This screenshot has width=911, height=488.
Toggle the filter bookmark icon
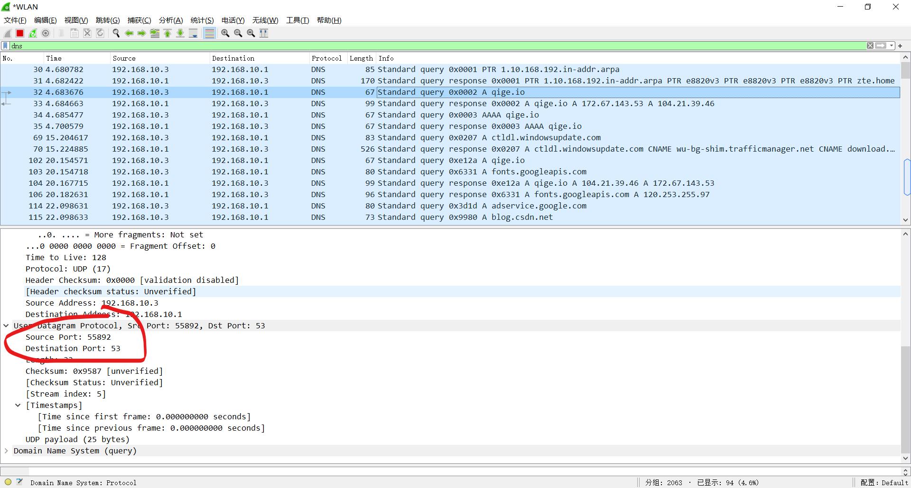click(x=4, y=45)
